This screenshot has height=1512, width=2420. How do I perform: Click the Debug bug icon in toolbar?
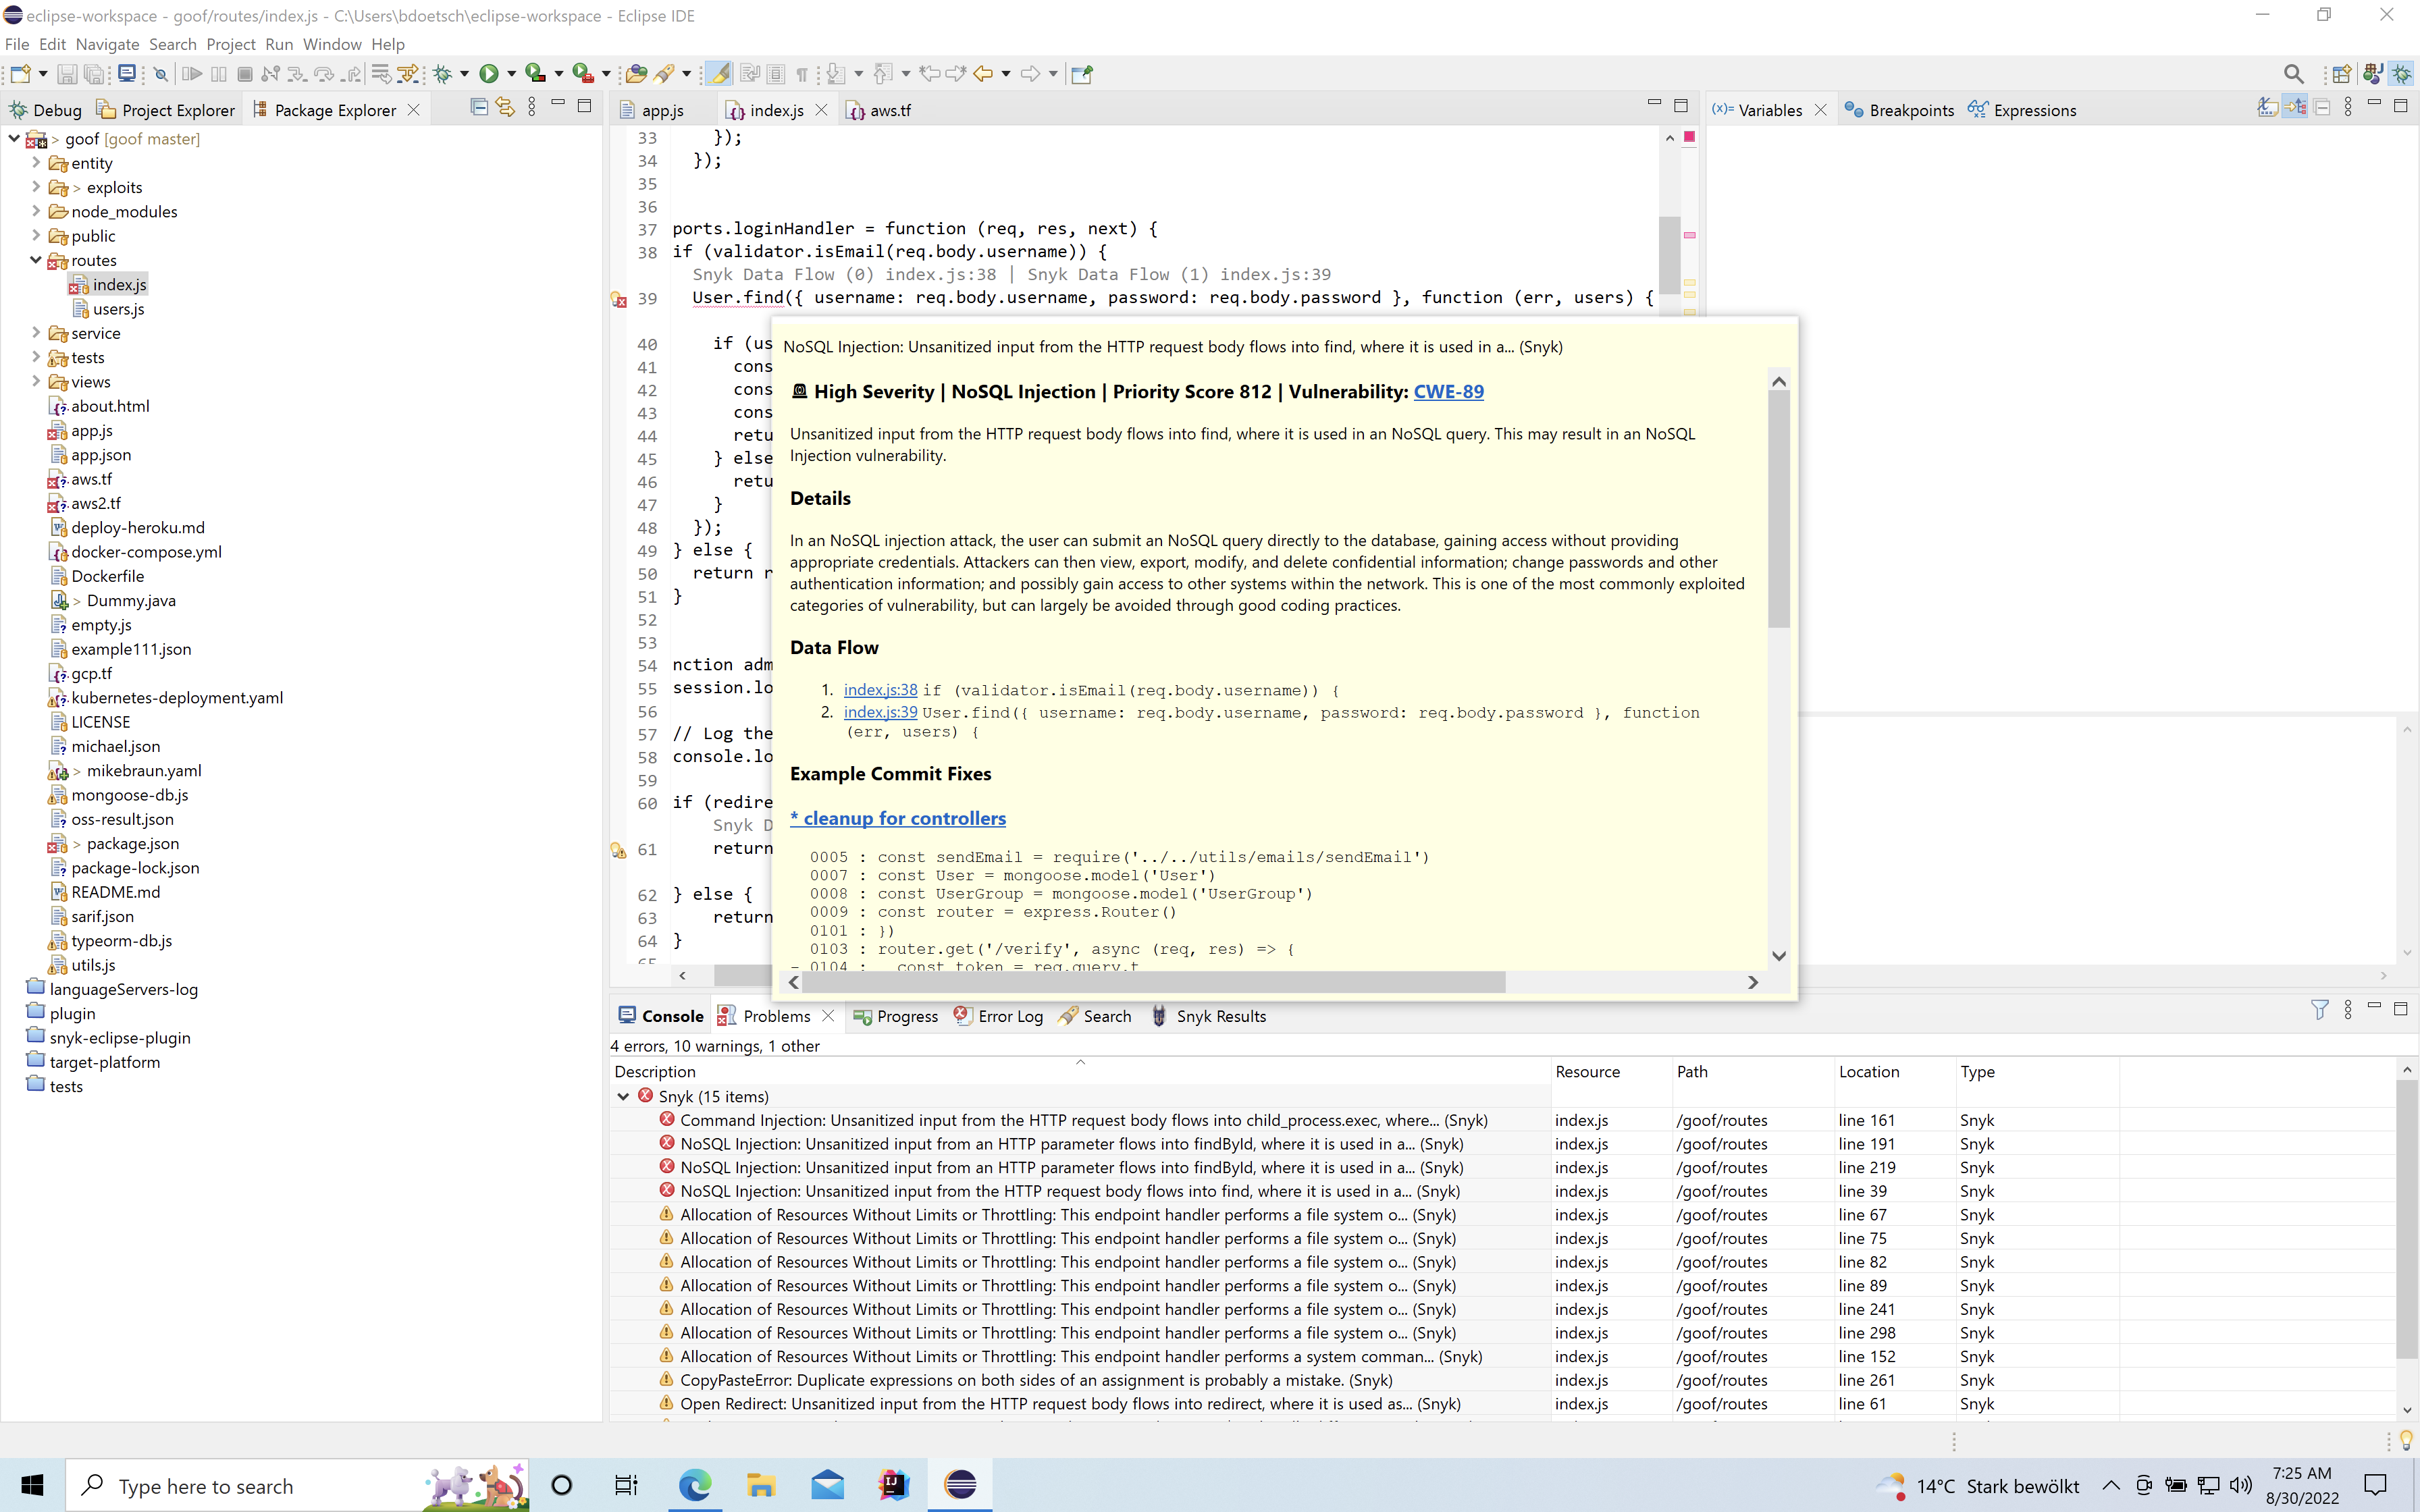click(x=443, y=74)
